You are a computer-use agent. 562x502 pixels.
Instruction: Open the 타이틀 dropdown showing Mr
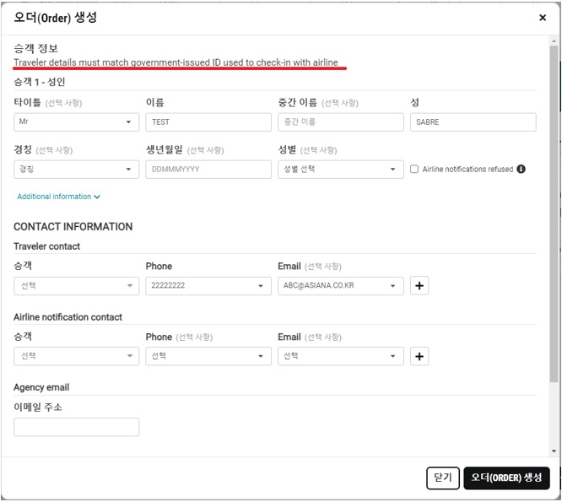[76, 121]
